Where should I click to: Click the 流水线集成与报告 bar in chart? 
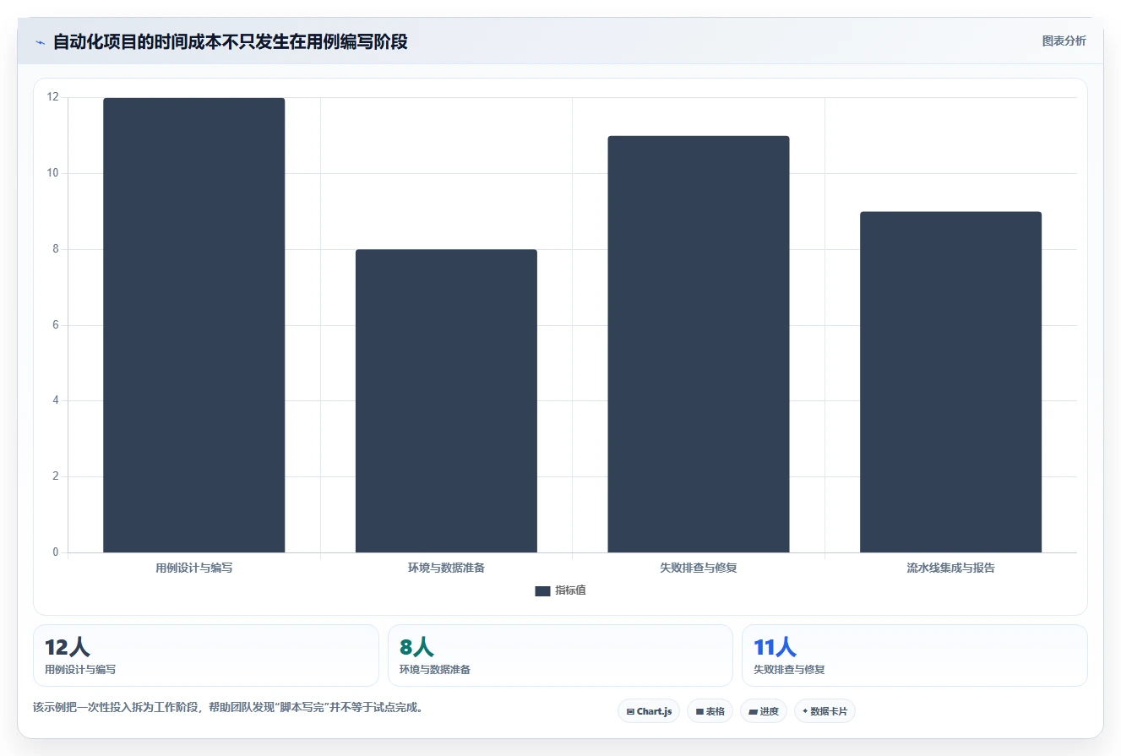click(x=951, y=382)
